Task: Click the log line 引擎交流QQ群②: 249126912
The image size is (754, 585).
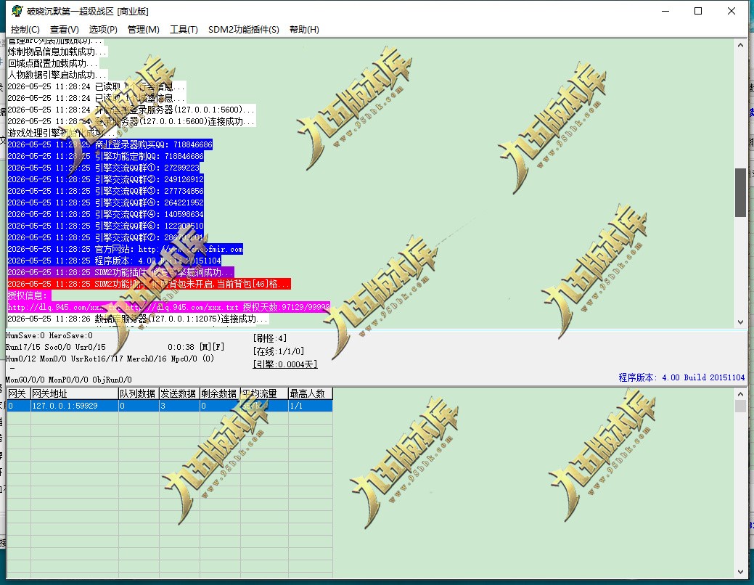Action: pos(106,179)
